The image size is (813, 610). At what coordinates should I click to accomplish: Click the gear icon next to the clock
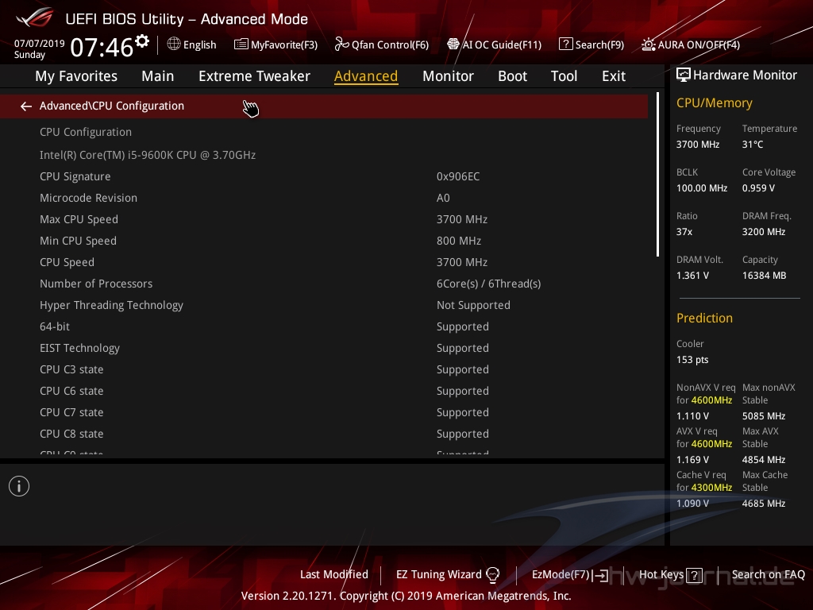coord(142,41)
